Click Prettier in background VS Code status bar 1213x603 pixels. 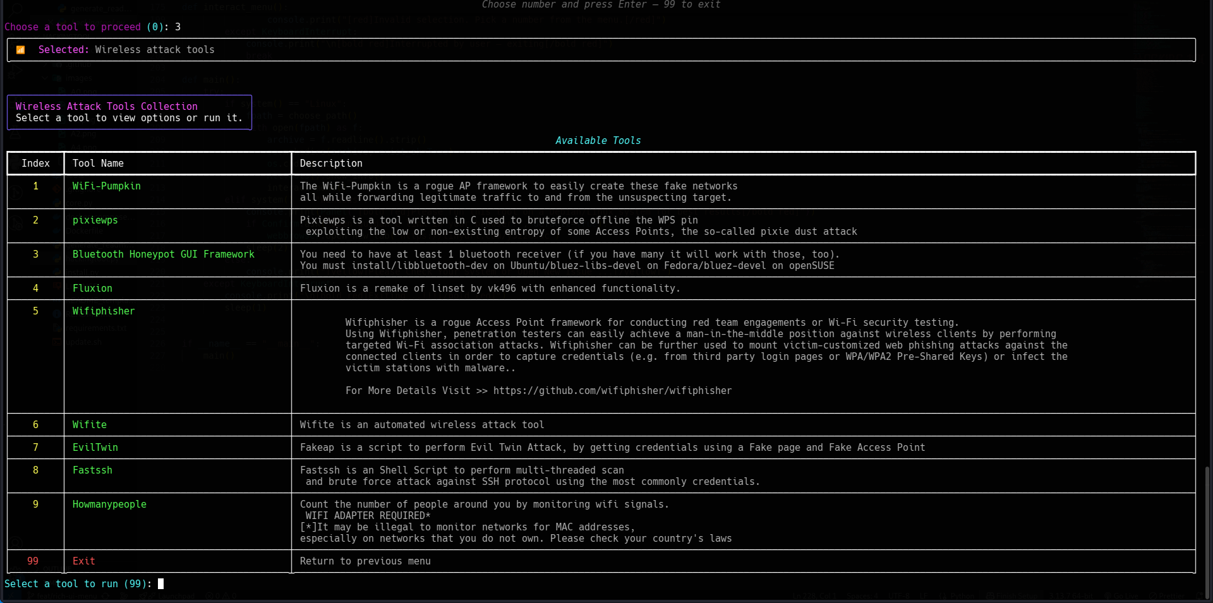pos(1167,595)
